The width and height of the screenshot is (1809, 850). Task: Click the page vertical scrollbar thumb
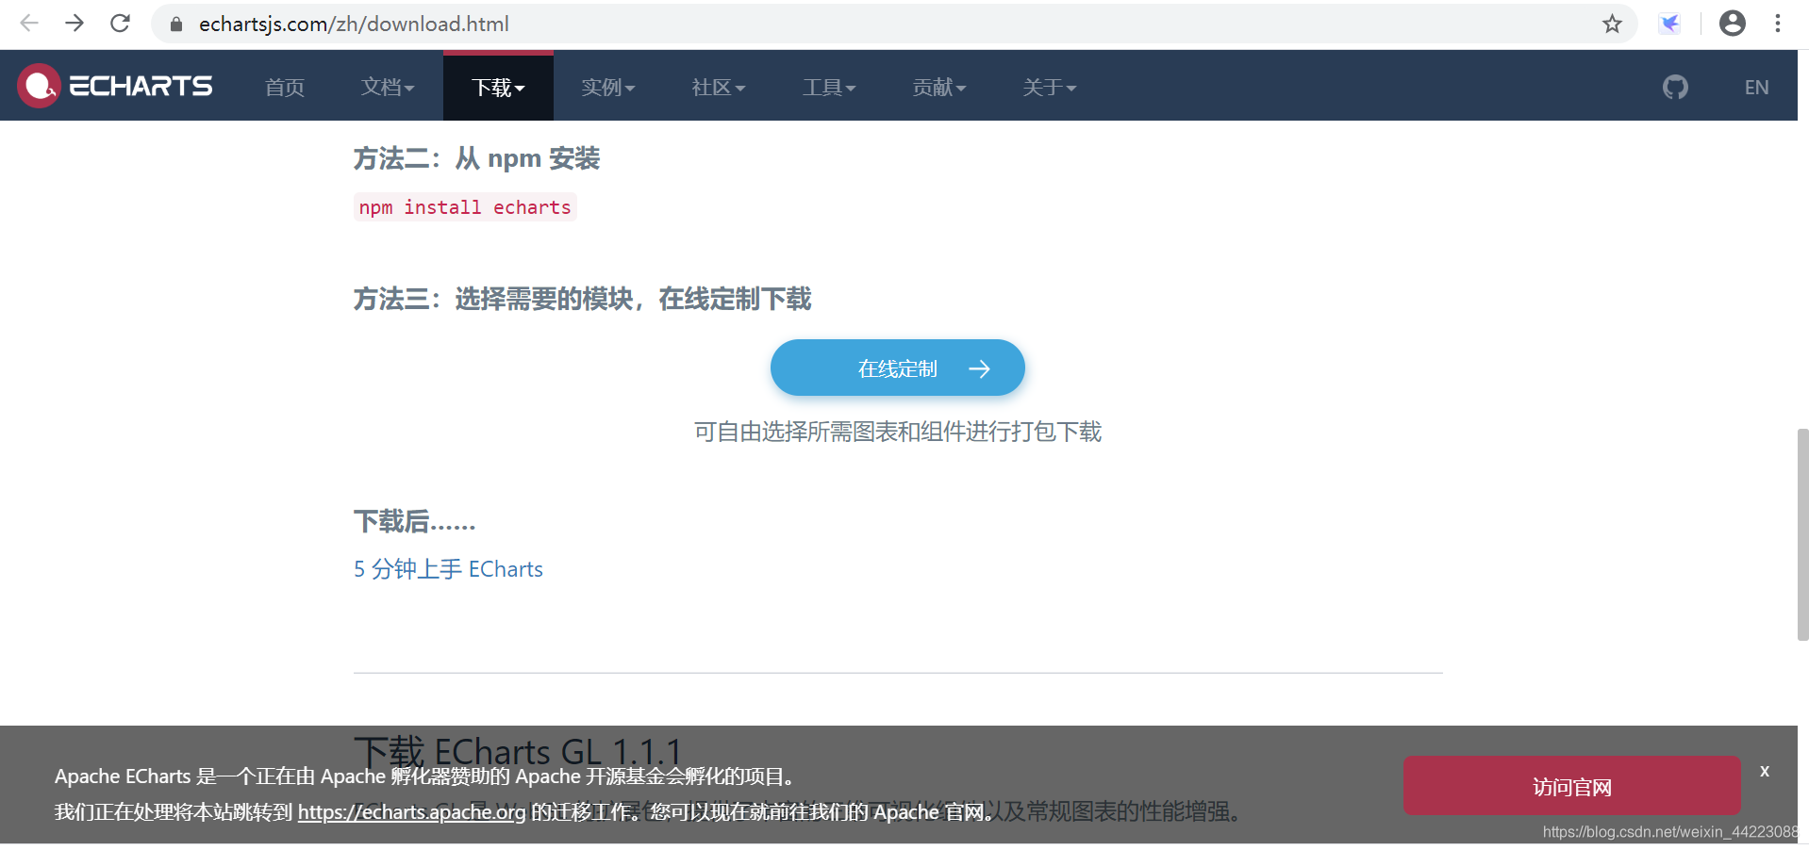(x=1802, y=534)
